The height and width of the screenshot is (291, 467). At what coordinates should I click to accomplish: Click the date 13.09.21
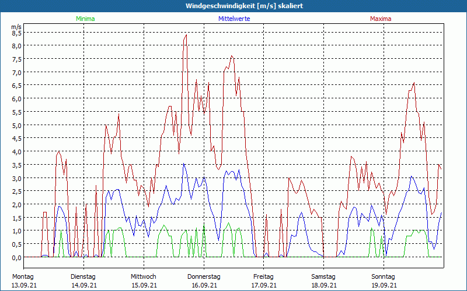point(24,285)
